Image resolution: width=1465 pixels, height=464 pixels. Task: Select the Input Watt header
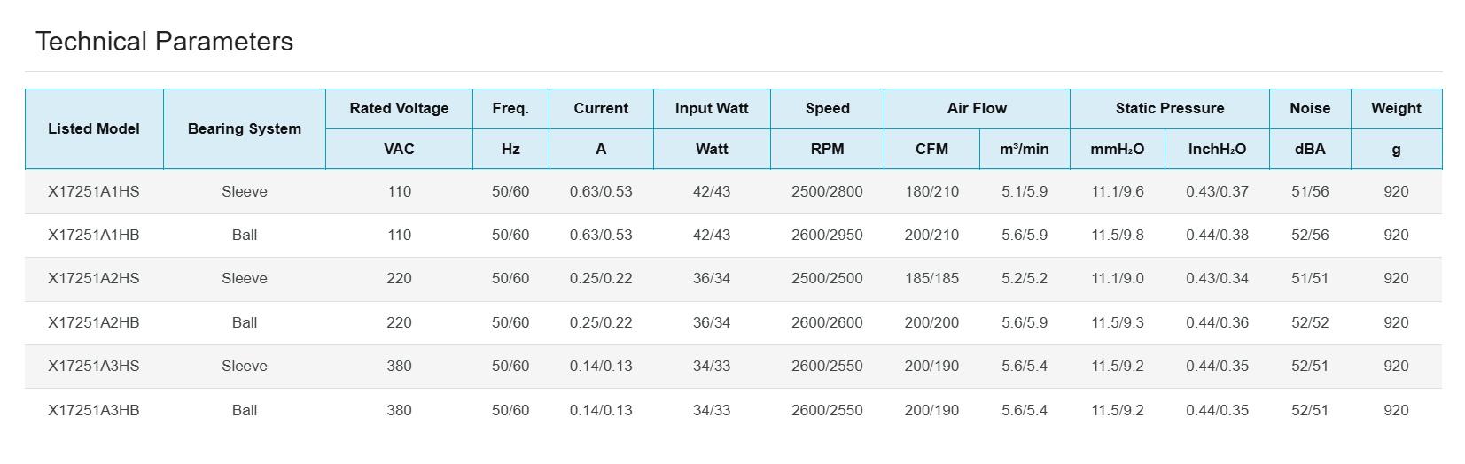pos(712,108)
